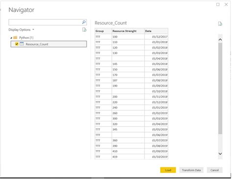Click the cell with value 300
This screenshot has width=232, height=183.
click(128, 119)
